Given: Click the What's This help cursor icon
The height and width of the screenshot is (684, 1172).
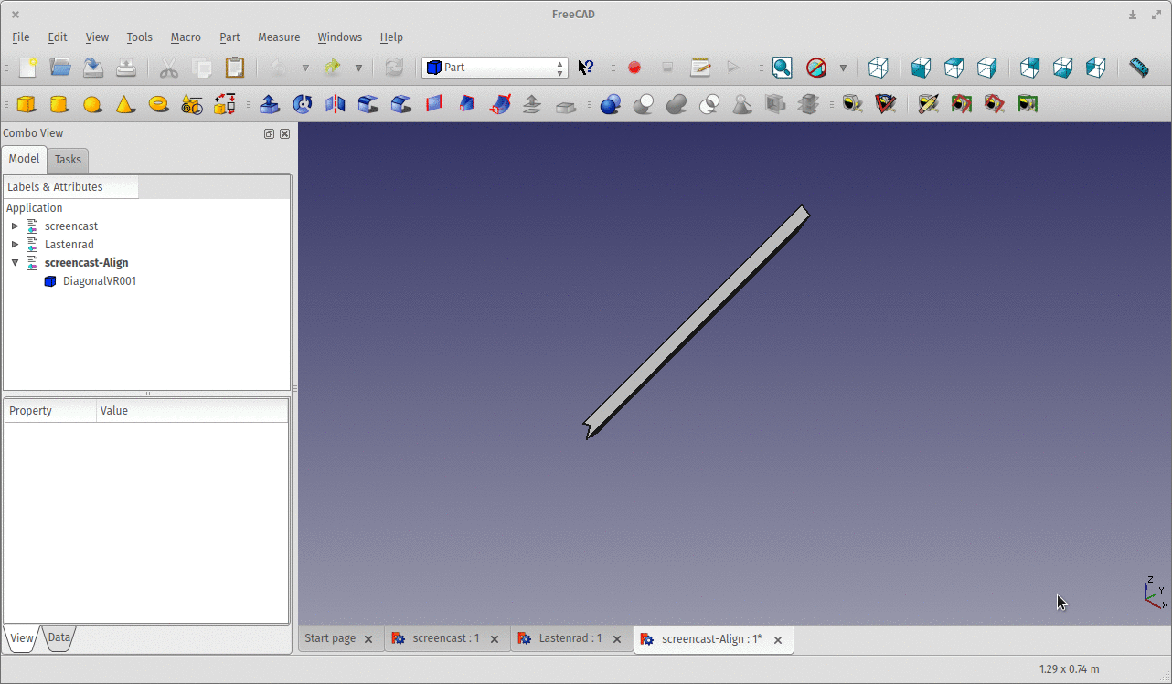Looking at the screenshot, I should tap(586, 68).
